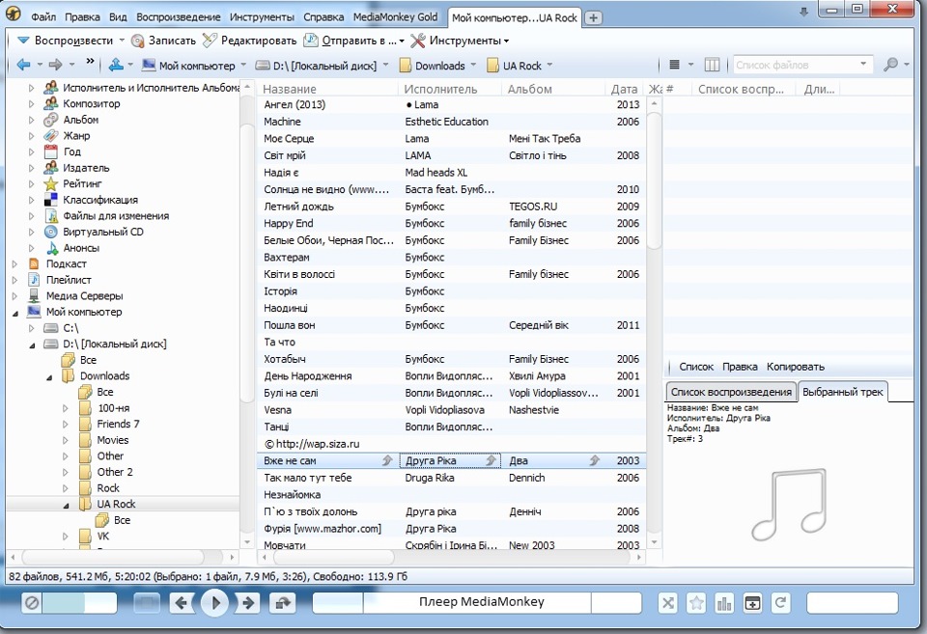Click the up-level navigation icon
This screenshot has height=634, width=927.
[116, 65]
